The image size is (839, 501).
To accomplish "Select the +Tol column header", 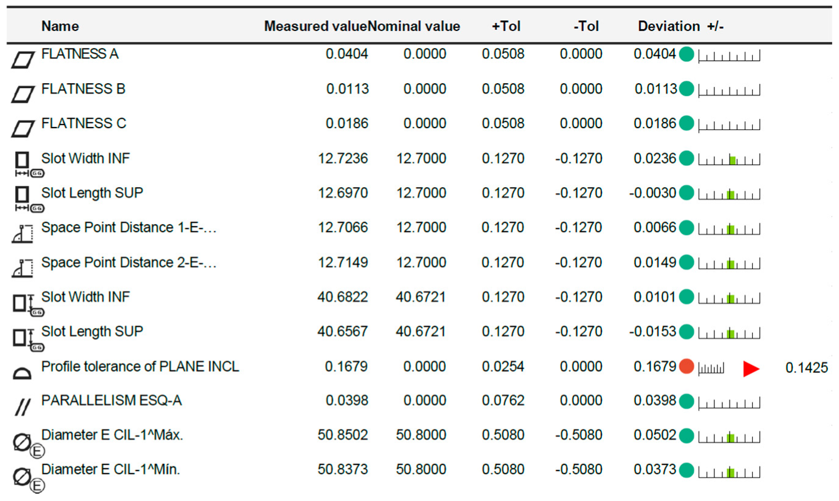I will tap(506, 26).
